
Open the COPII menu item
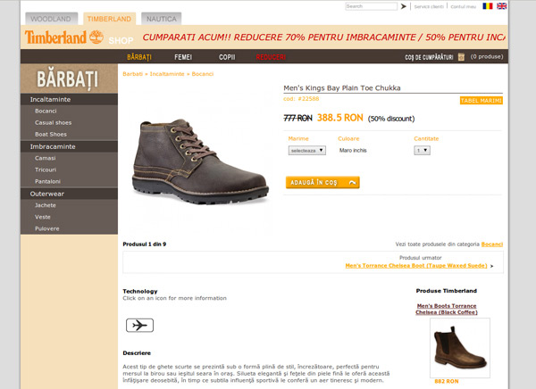(x=227, y=57)
